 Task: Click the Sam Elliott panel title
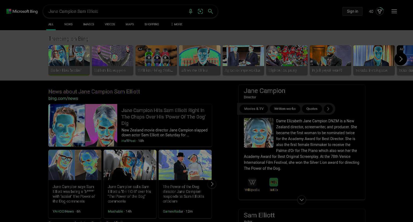259,215
